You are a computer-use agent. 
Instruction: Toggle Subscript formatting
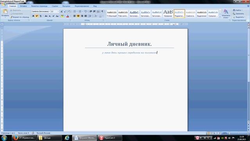click(50, 16)
